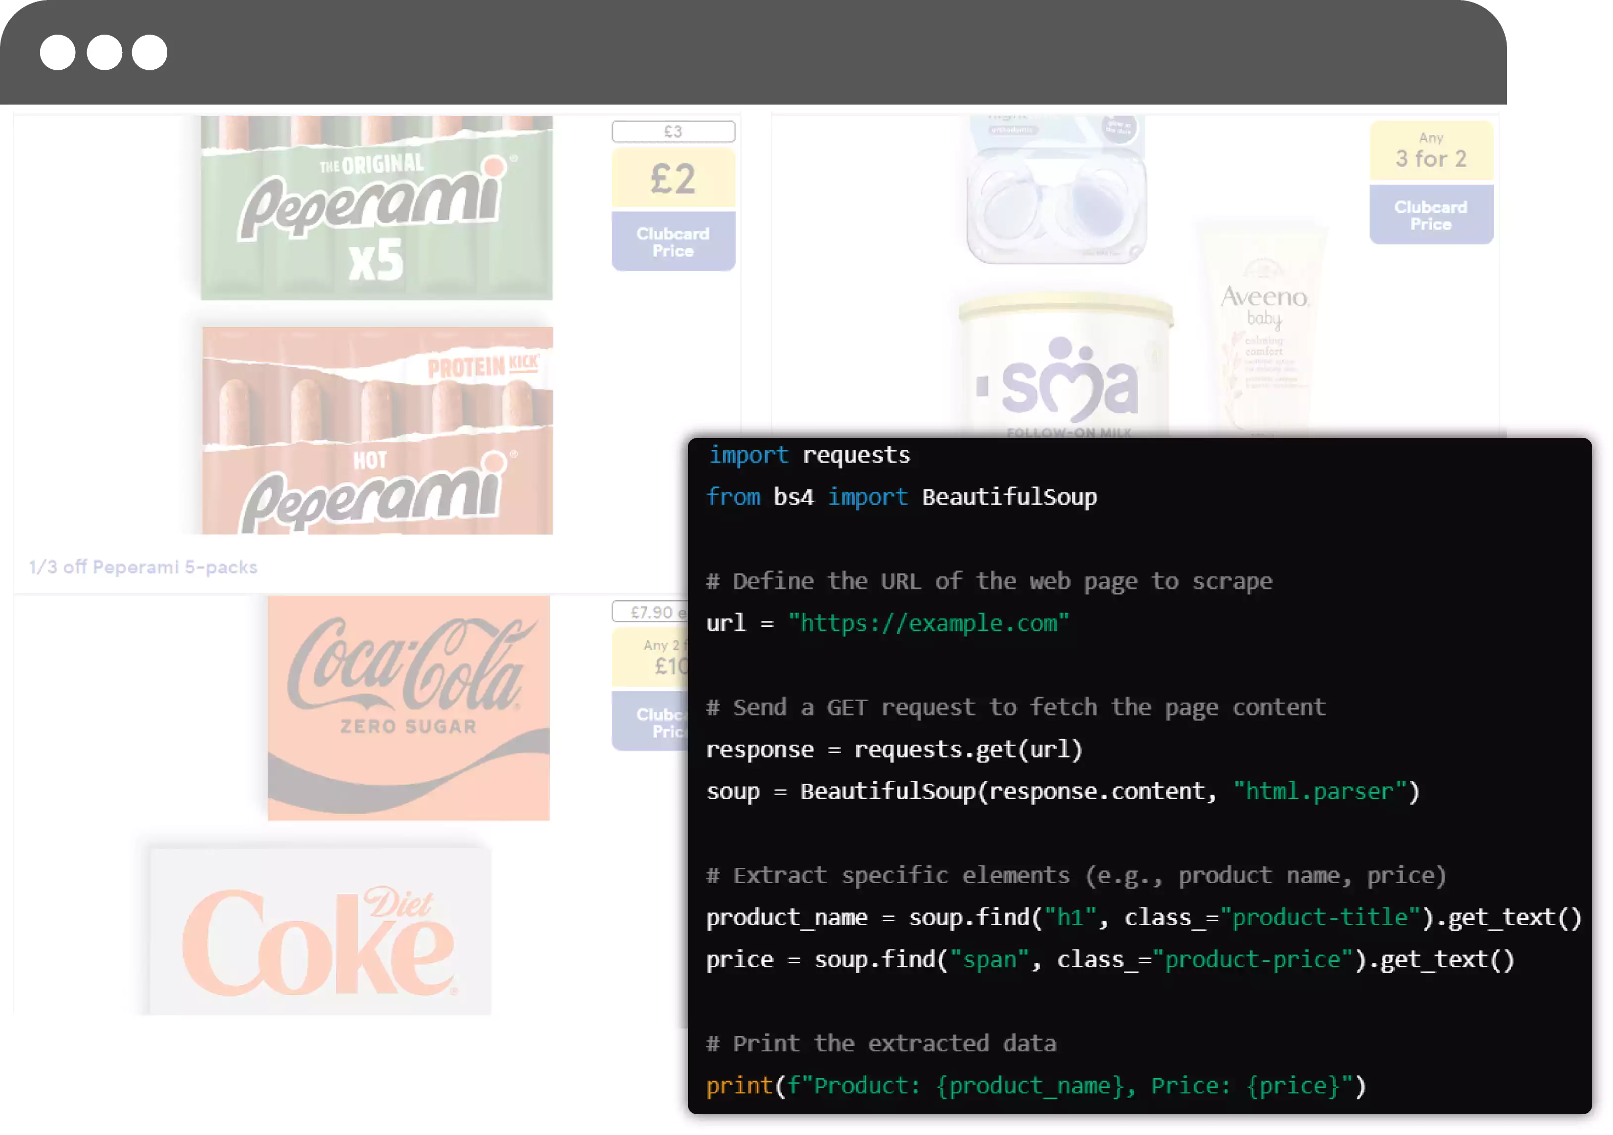Click the 'price = soup.find' line
The height and width of the screenshot is (1135, 1613).
(1110, 959)
